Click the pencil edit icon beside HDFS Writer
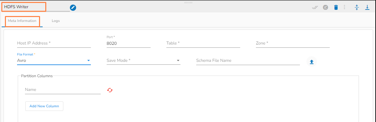The width and height of the screenshot is (376, 122). (73, 8)
